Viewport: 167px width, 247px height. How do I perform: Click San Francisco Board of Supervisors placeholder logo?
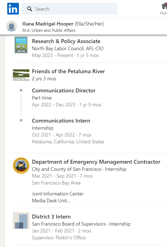coord(21,220)
